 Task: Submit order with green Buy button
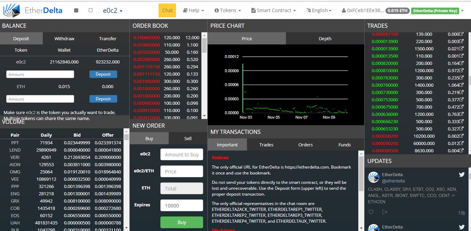pos(182,222)
